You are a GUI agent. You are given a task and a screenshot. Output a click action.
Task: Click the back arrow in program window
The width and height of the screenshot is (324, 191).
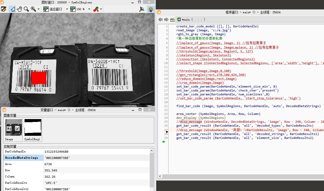161,20
